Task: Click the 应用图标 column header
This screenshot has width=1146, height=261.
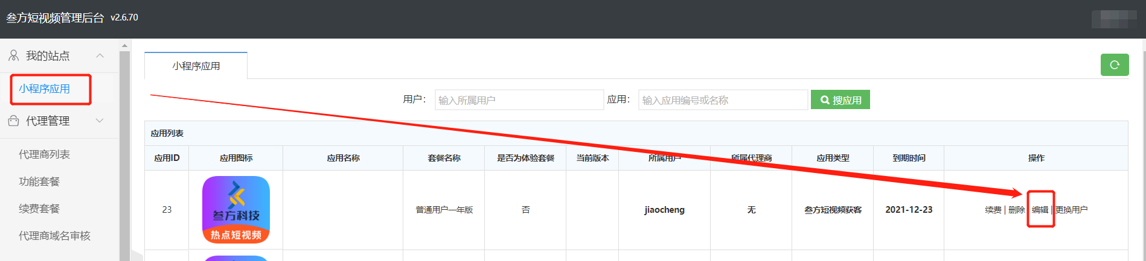Action: (236, 158)
